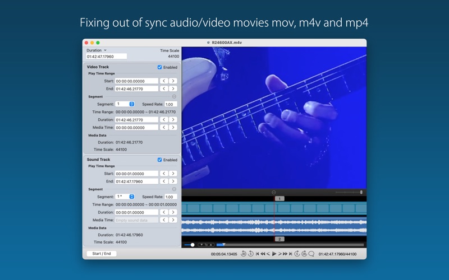Start playback with the play button
The width and height of the screenshot is (449, 280).
274,254
